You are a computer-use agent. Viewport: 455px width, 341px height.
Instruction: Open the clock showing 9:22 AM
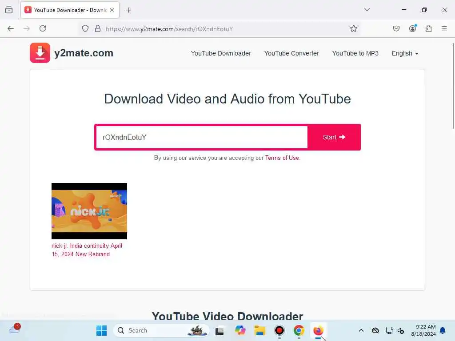point(423,330)
